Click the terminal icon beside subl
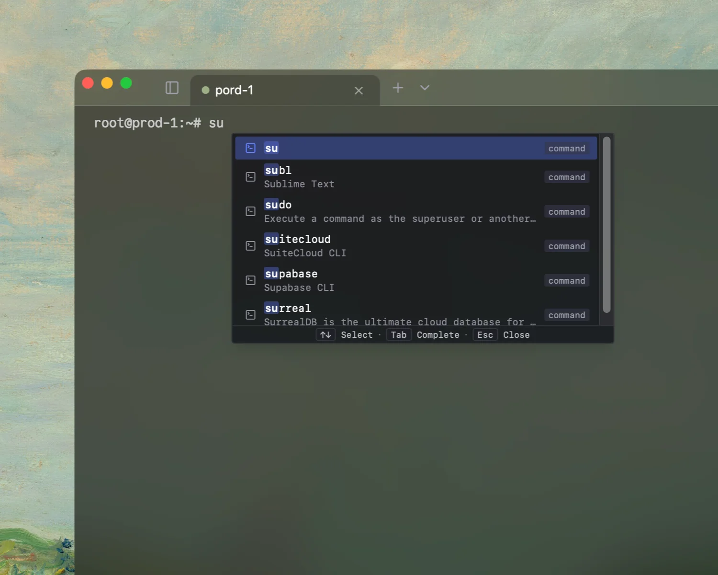 (x=250, y=177)
